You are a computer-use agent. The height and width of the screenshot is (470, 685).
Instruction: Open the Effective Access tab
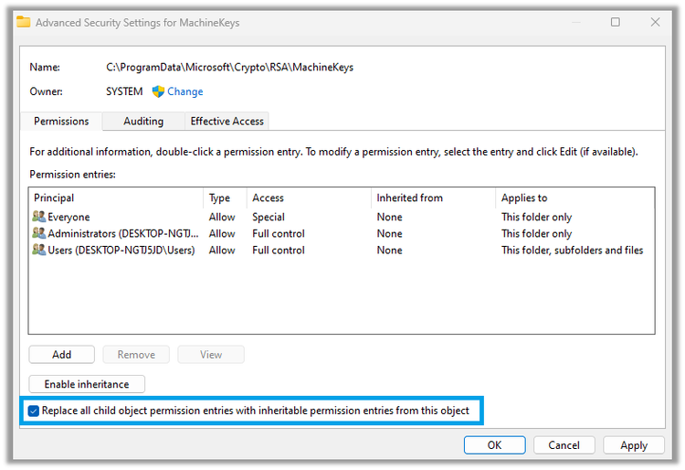227,122
